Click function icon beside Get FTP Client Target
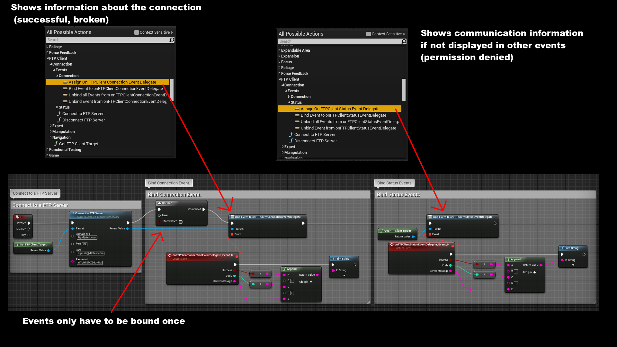 [x=56, y=144]
